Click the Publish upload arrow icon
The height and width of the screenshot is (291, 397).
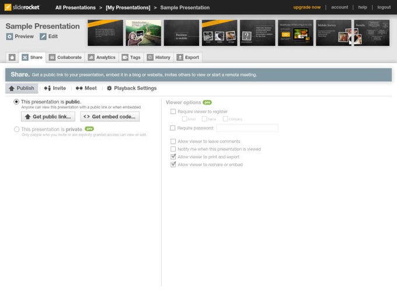12,88
